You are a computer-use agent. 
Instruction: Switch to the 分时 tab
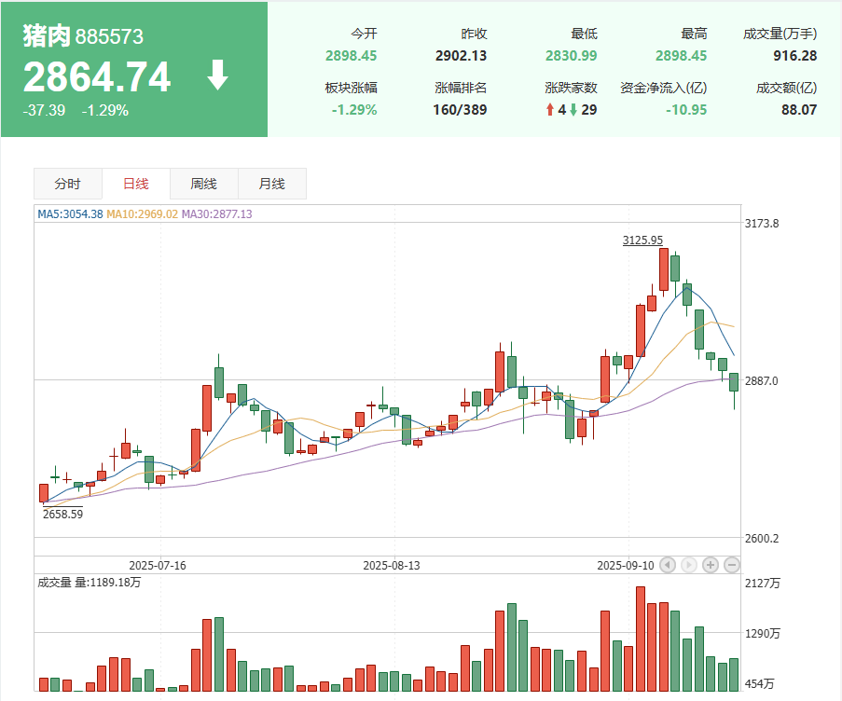pyautogui.click(x=68, y=185)
